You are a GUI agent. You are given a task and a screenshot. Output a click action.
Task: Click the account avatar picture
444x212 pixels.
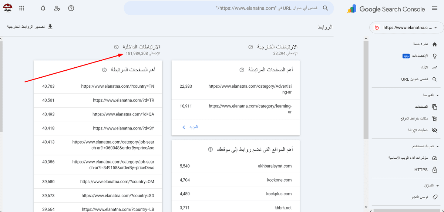(7, 8)
